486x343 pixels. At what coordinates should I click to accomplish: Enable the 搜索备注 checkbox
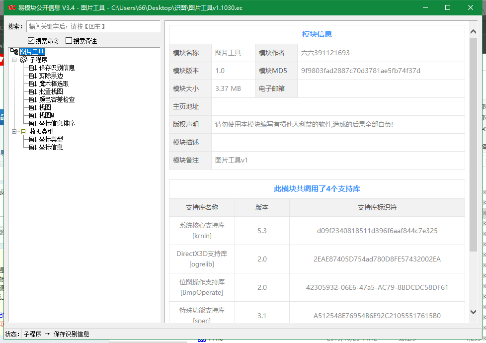[70, 40]
